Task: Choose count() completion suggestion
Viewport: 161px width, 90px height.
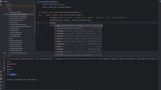Action: point(78,46)
